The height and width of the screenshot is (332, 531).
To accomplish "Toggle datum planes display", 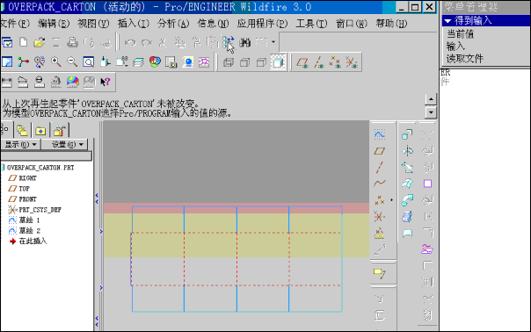I will click(302, 62).
